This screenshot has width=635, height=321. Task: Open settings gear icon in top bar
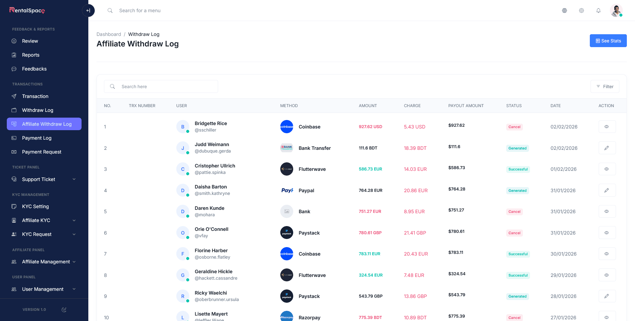[x=581, y=11]
